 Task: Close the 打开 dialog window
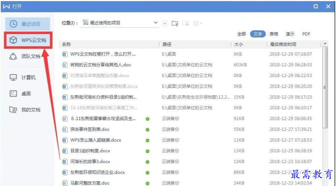pyautogui.click(x=328, y=6)
